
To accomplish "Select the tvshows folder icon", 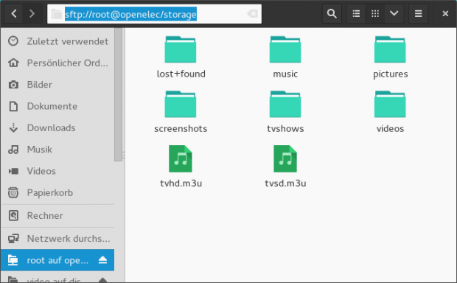I will (285, 104).
